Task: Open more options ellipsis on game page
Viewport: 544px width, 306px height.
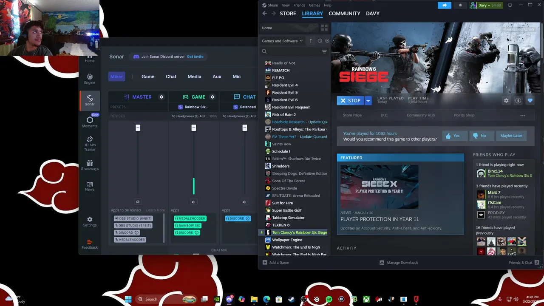Action: click(x=523, y=116)
